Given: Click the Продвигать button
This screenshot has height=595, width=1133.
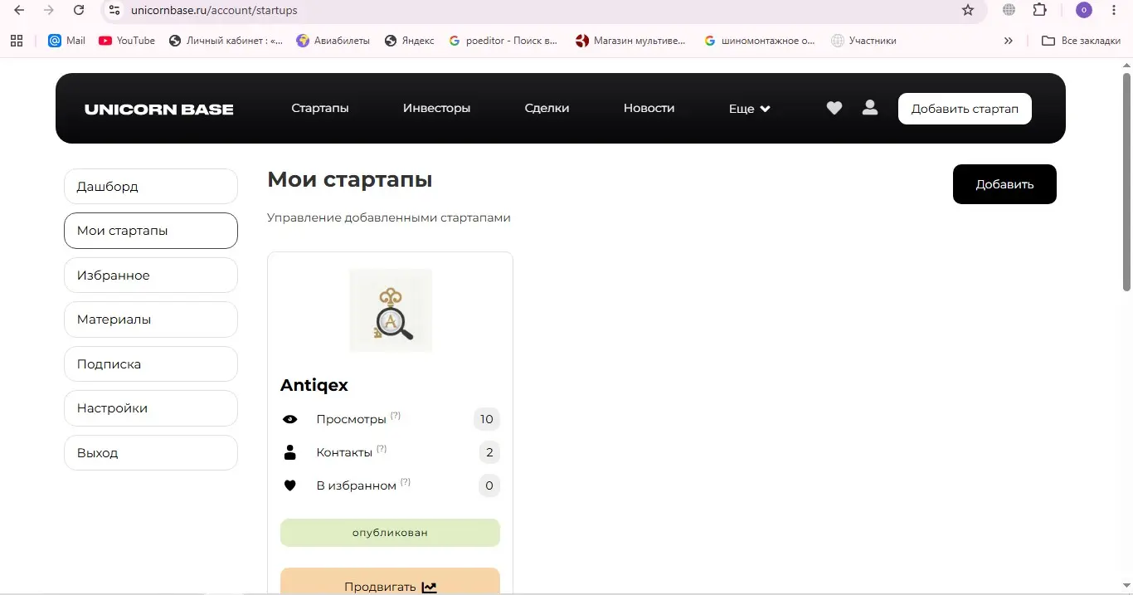Looking at the screenshot, I should (x=390, y=582).
